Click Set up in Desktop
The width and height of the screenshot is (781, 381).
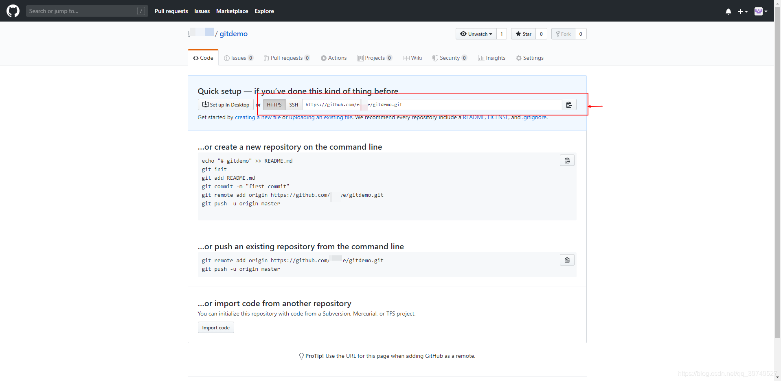tap(226, 105)
